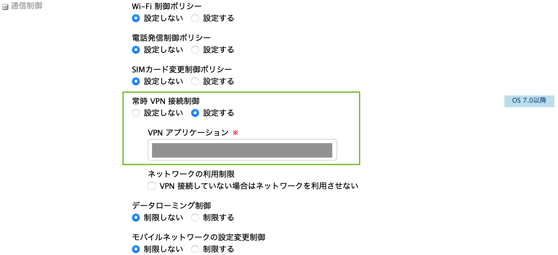Click the 常時 VPN 接続制御 heading
The image size is (558, 255).
point(166,101)
